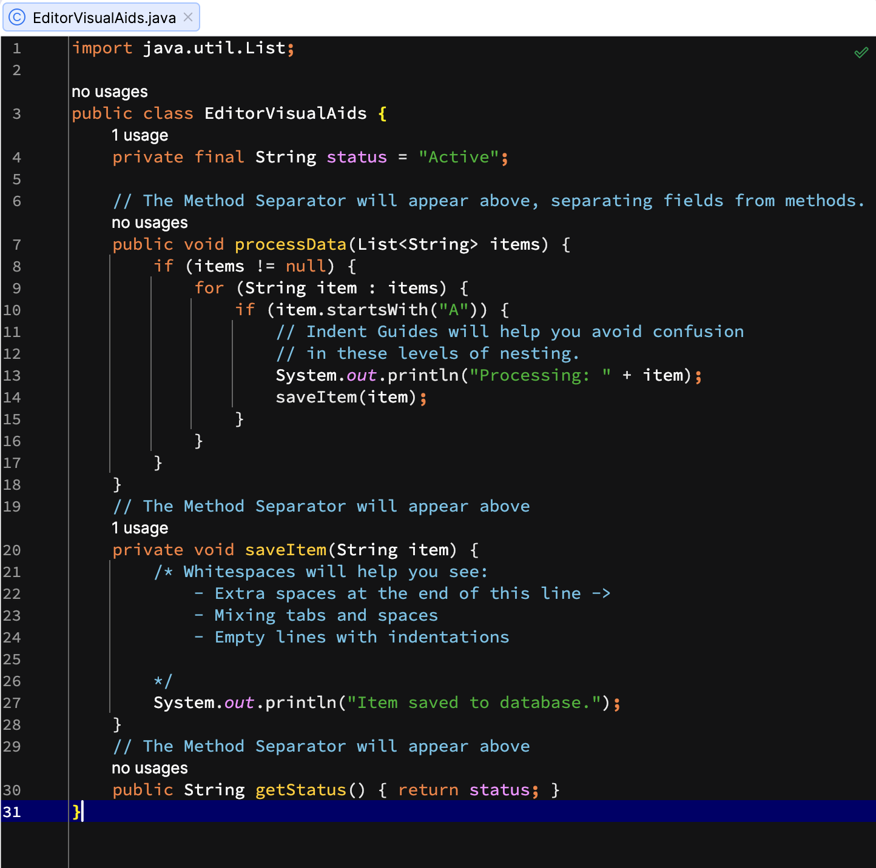Image resolution: width=876 pixels, height=868 pixels.
Task: Click 'for' keyword on line 9
Action: pyautogui.click(x=209, y=288)
